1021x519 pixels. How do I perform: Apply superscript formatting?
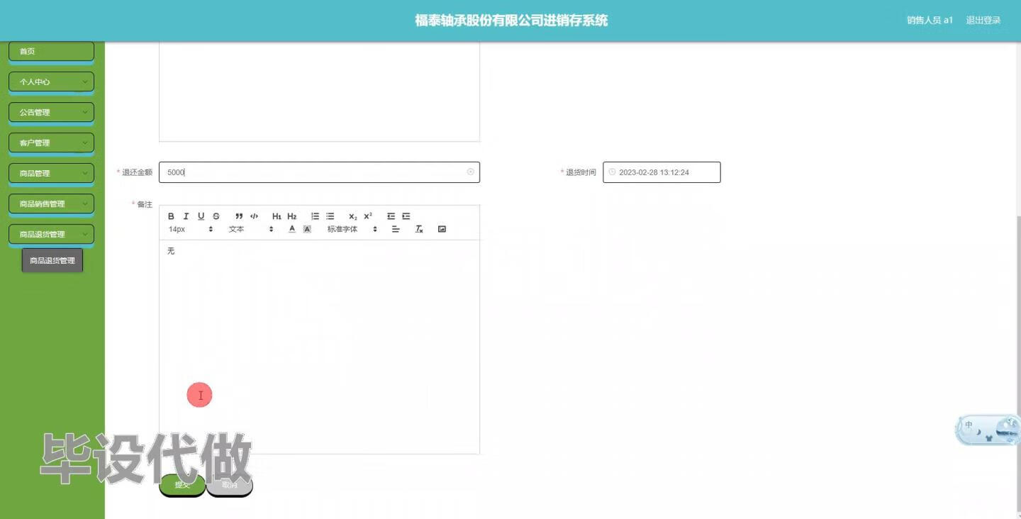click(368, 216)
